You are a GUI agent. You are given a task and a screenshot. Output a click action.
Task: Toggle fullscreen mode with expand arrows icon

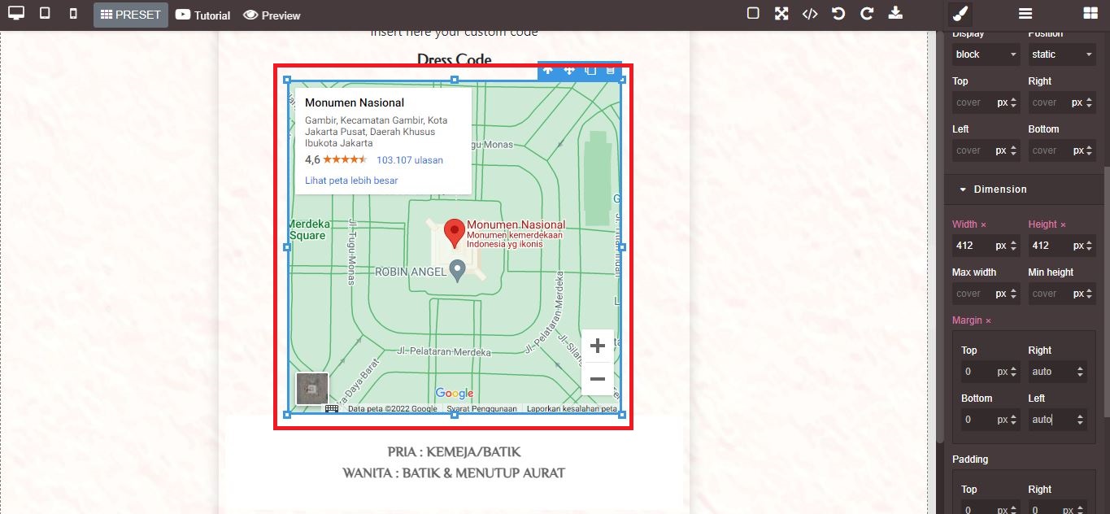tap(781, 13)
